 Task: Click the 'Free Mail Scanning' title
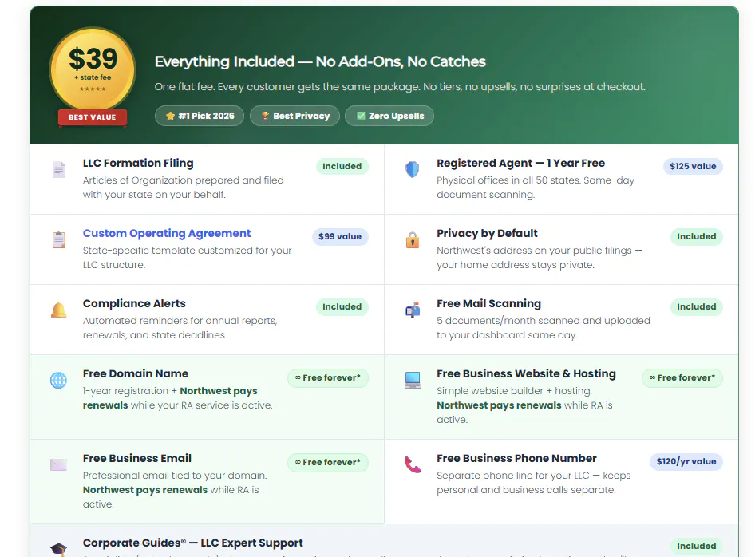coord(488,304)
